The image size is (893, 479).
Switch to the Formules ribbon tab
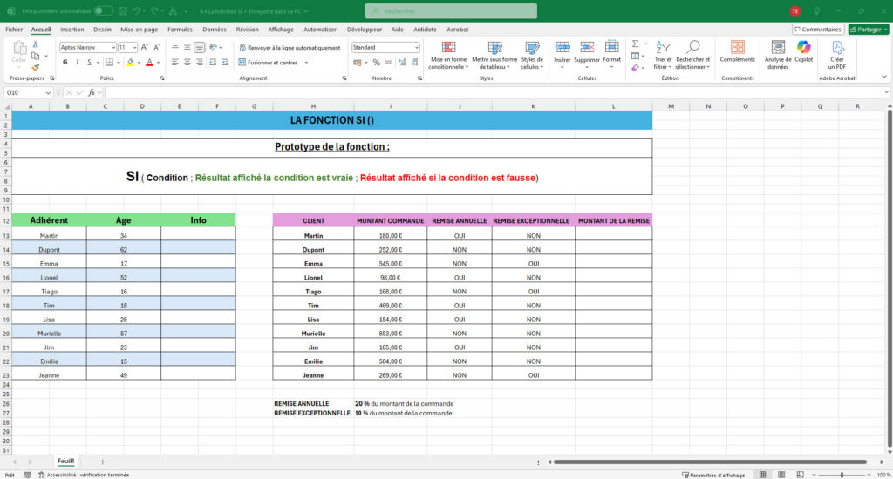click(x=180, y=29)
